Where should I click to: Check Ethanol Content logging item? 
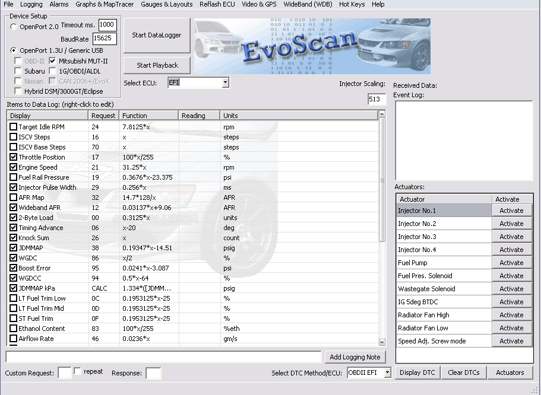click(x=14, y=329)
